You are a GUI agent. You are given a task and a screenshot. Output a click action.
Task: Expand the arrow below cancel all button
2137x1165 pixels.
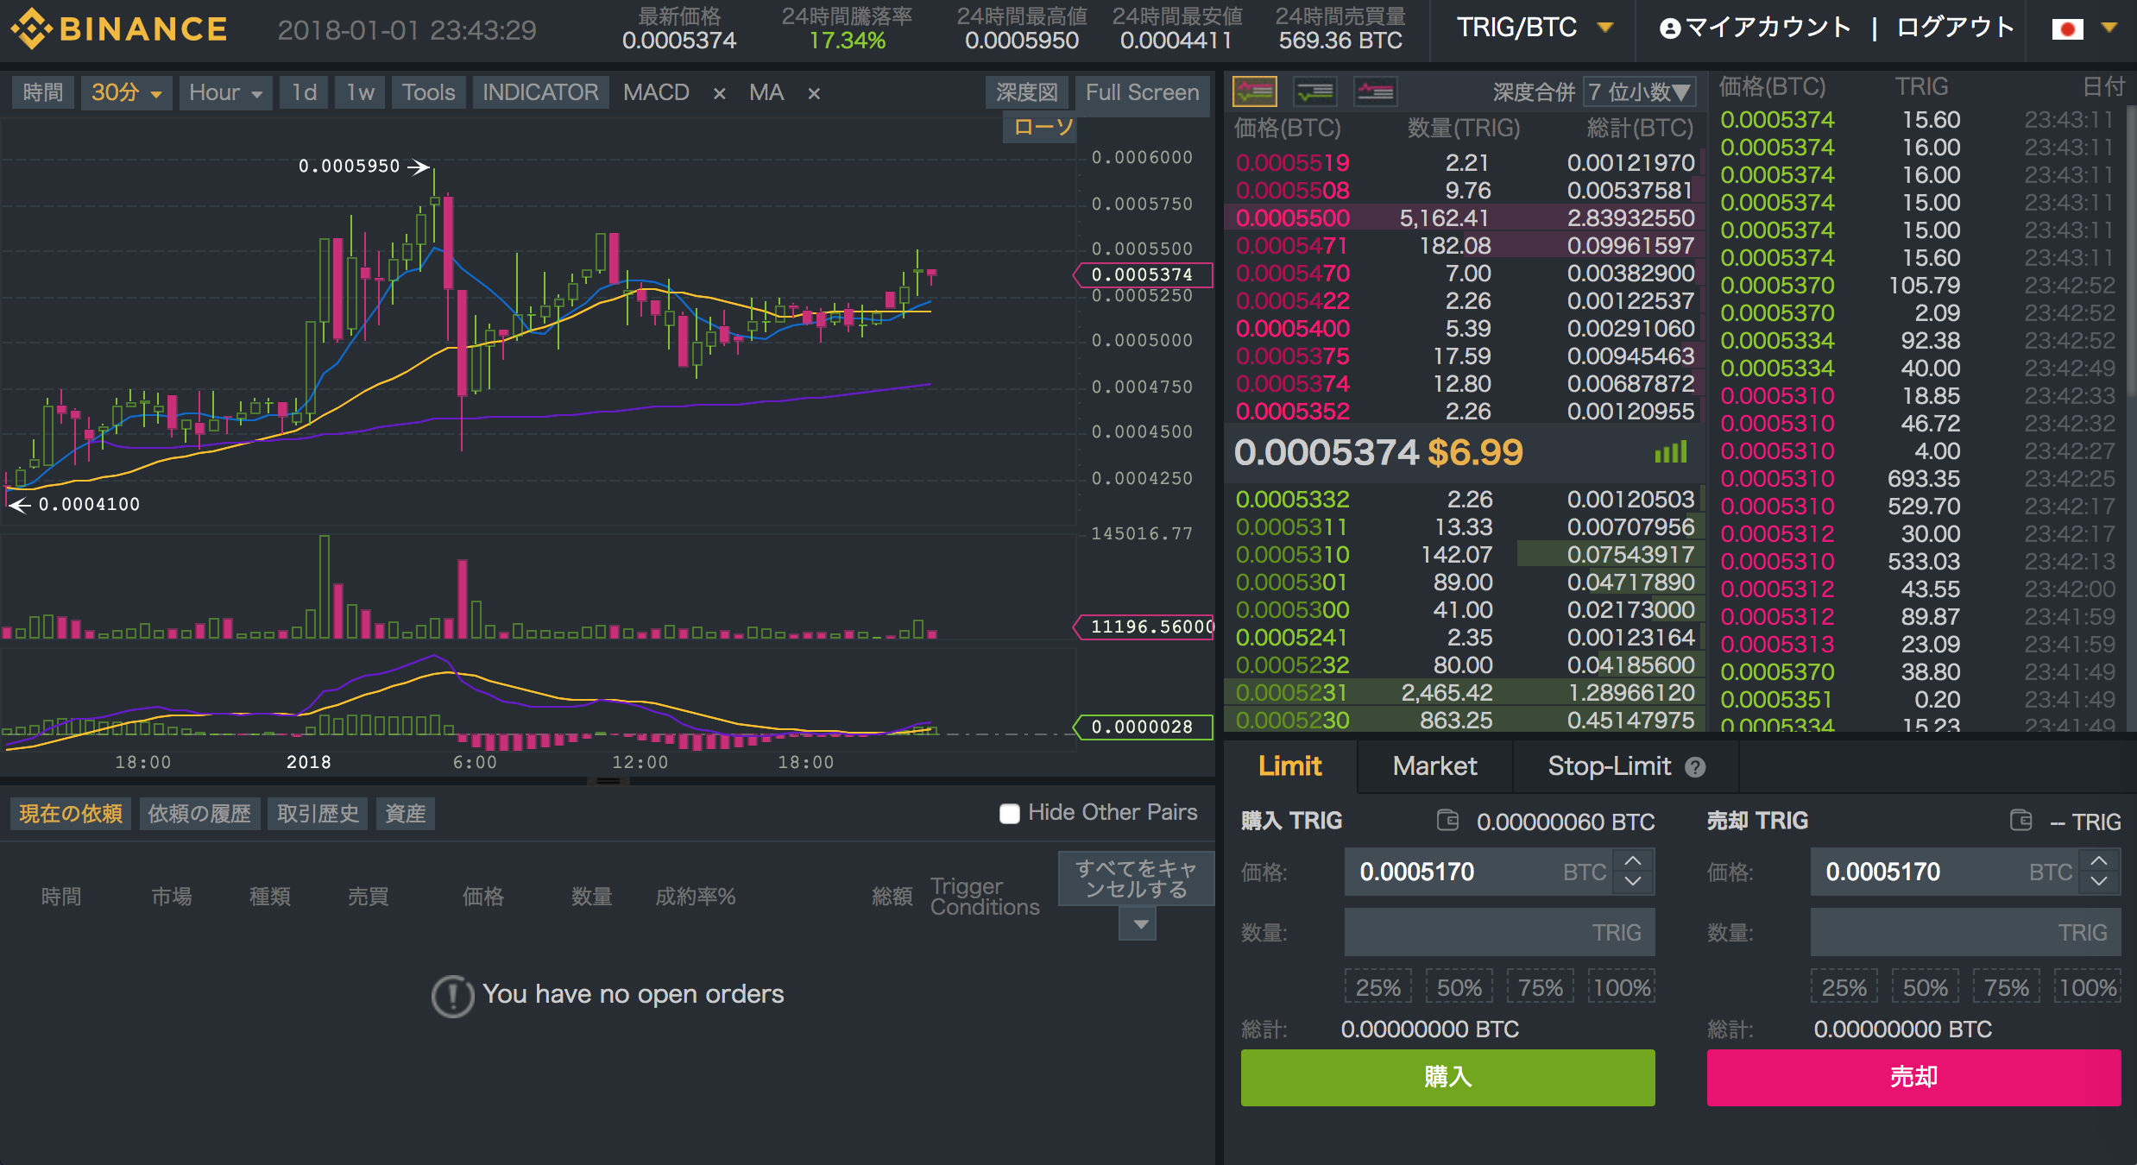[1138, 924]
